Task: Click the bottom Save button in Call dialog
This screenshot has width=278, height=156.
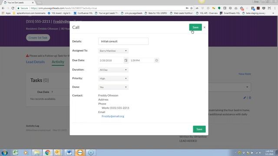Action: 199,129
